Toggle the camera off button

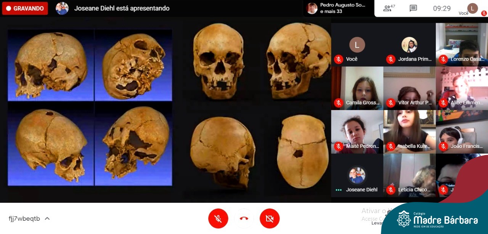click(270, 218)
